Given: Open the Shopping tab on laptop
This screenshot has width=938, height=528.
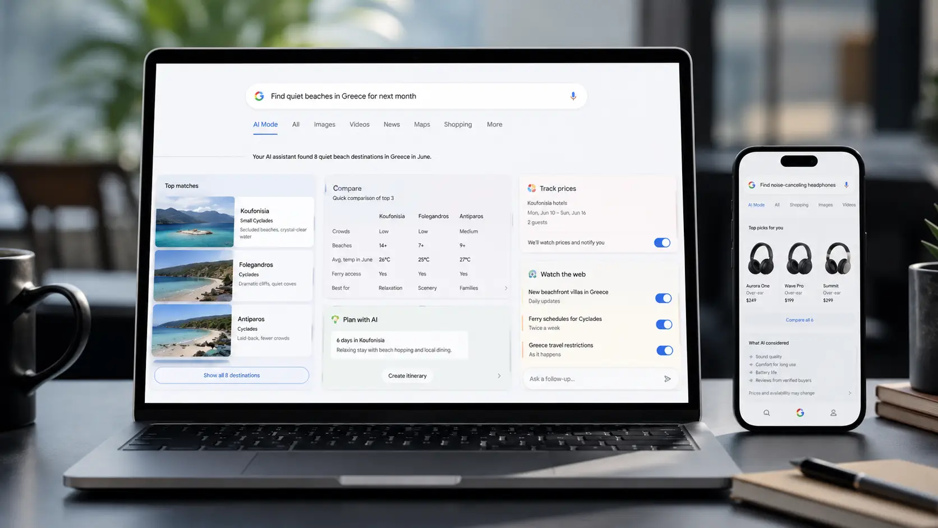Looking at the screenshot, I should click(x=458, y=125).
